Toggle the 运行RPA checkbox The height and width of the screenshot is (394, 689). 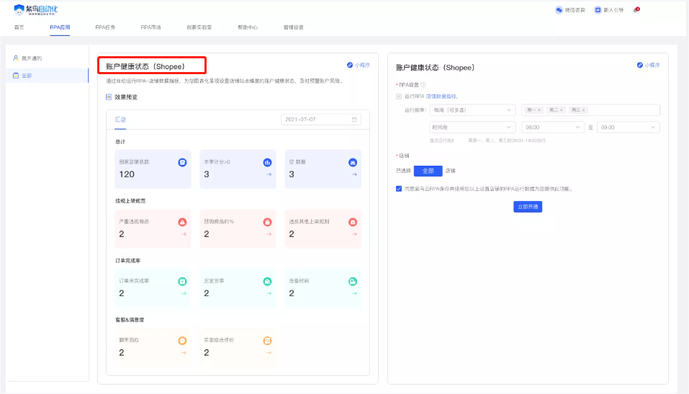click(x=399, y=97)
